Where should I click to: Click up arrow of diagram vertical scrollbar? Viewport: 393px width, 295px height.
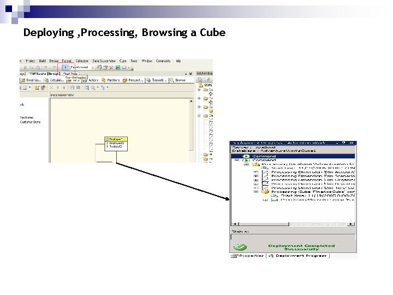(x=191, y=101)
